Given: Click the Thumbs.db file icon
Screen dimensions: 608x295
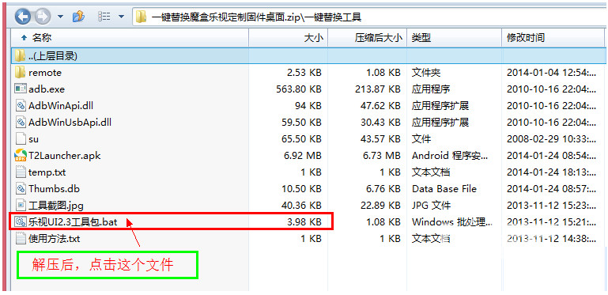Looking at the screenshot, I should click(x=21, y=189).
